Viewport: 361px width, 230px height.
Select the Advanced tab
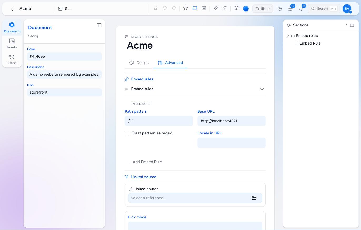[170, 63]
